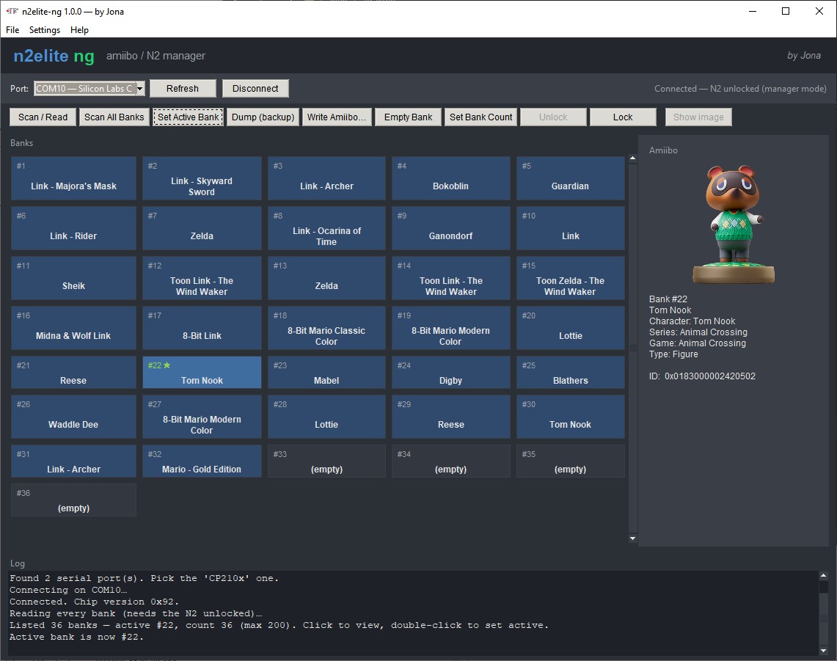Image resolution: width=837 pixels, height=661 pixels.
Task: Select bank #18 8-Bit Mario Classic Color
Action: [326, 328]
